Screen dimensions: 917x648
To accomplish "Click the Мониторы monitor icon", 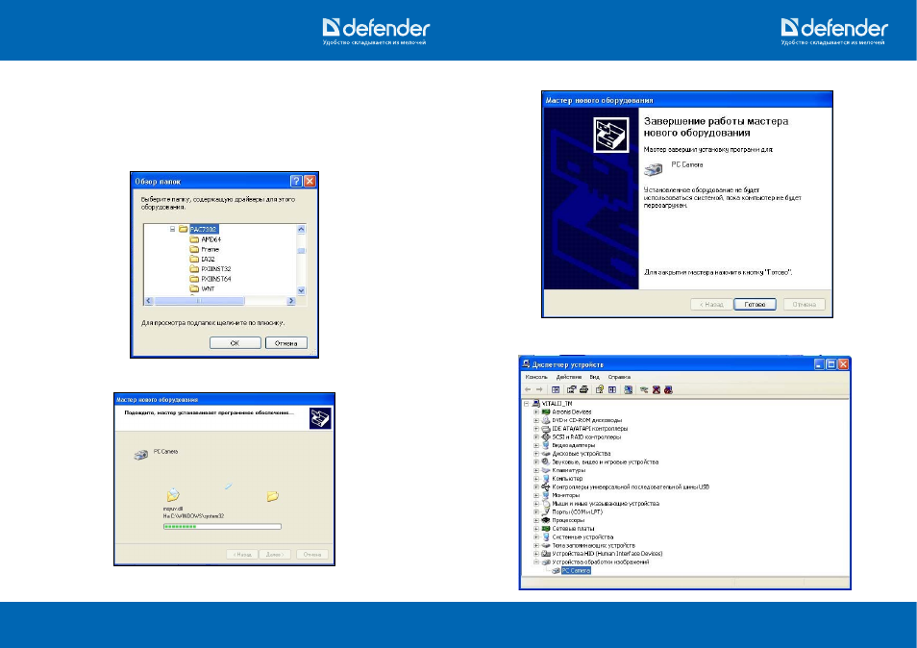I will tap(546, 495).
